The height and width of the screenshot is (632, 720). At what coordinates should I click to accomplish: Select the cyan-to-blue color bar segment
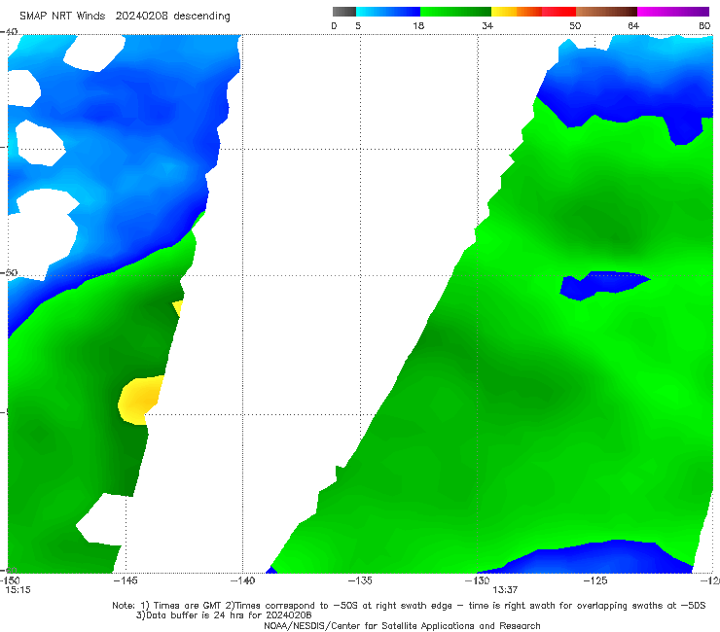pyautogui.click(x=388, y=12)
